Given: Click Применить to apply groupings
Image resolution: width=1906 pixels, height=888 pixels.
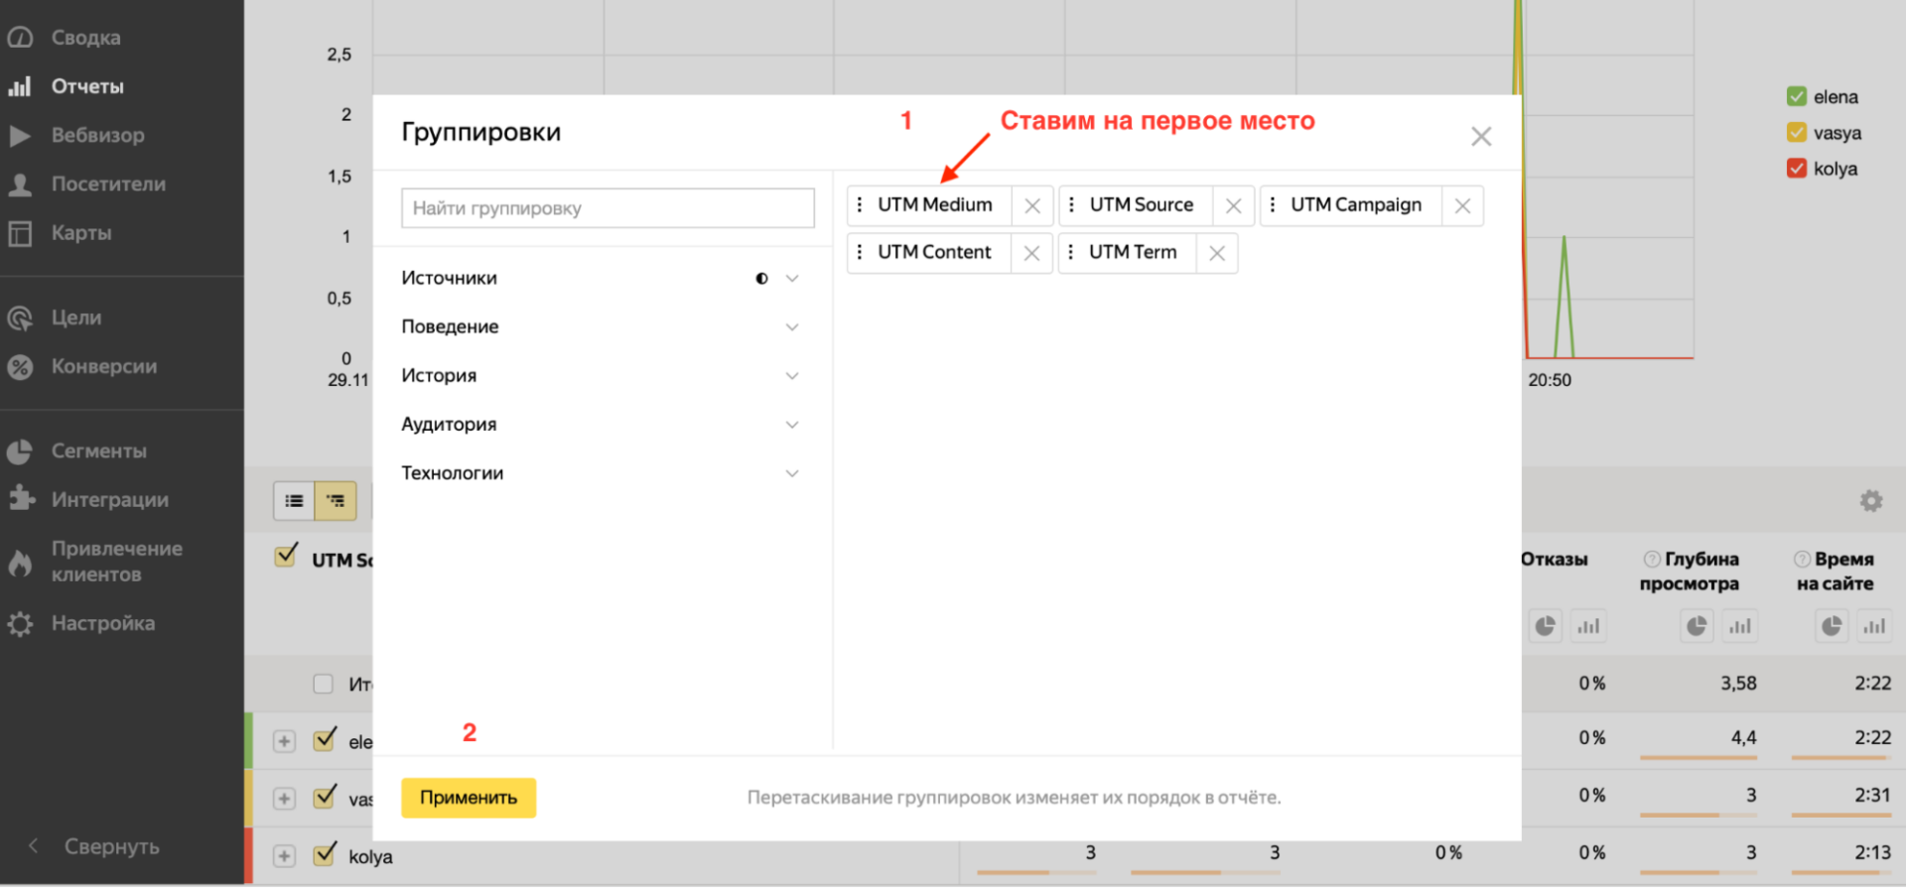Looking at the screenshot, I should click(x=469, y=798).
